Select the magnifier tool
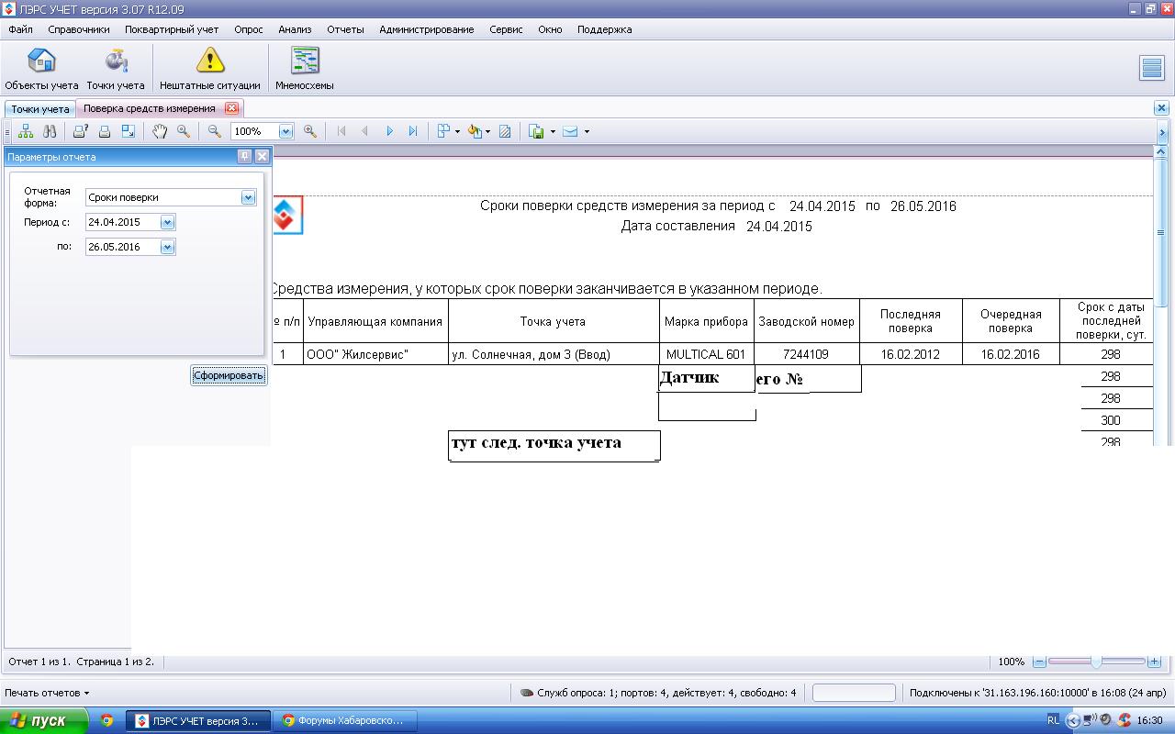 pos(184,131)
